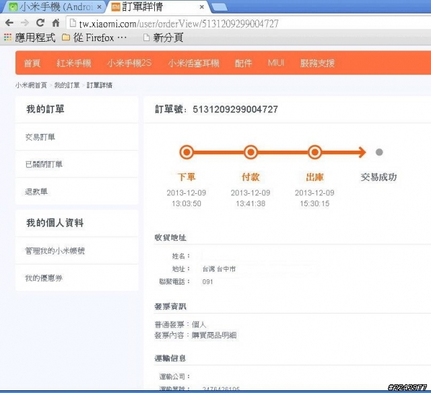Click the 我的個人資料 sidebar heading
431x393 pixels.
point(55,223)
